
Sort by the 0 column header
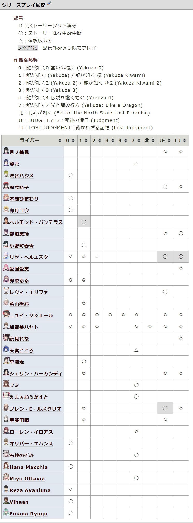point(71,141)
